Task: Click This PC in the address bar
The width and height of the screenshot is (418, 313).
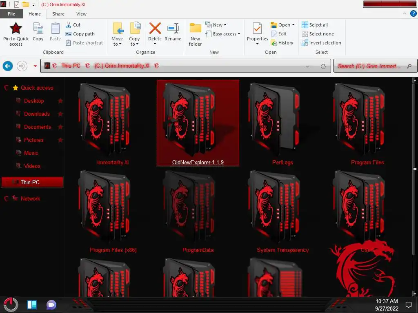Action: click(71, 66)
